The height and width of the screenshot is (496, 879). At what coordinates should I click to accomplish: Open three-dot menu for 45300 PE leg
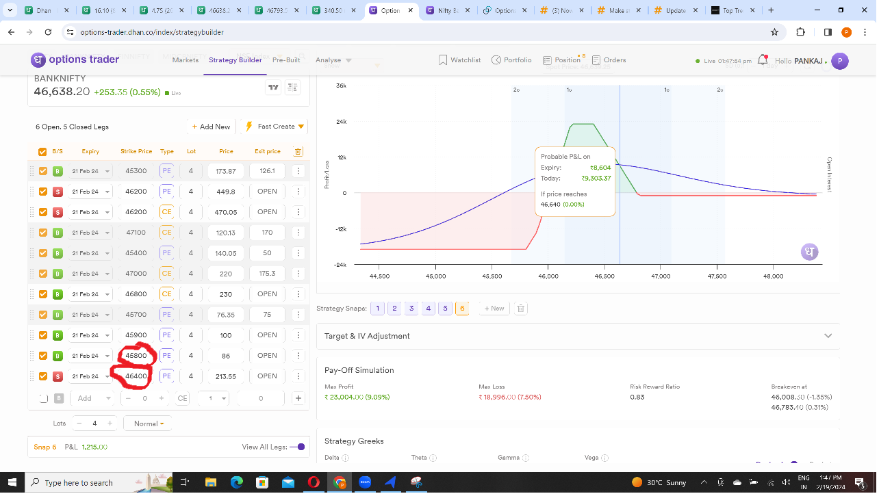[x=298, y=171]
